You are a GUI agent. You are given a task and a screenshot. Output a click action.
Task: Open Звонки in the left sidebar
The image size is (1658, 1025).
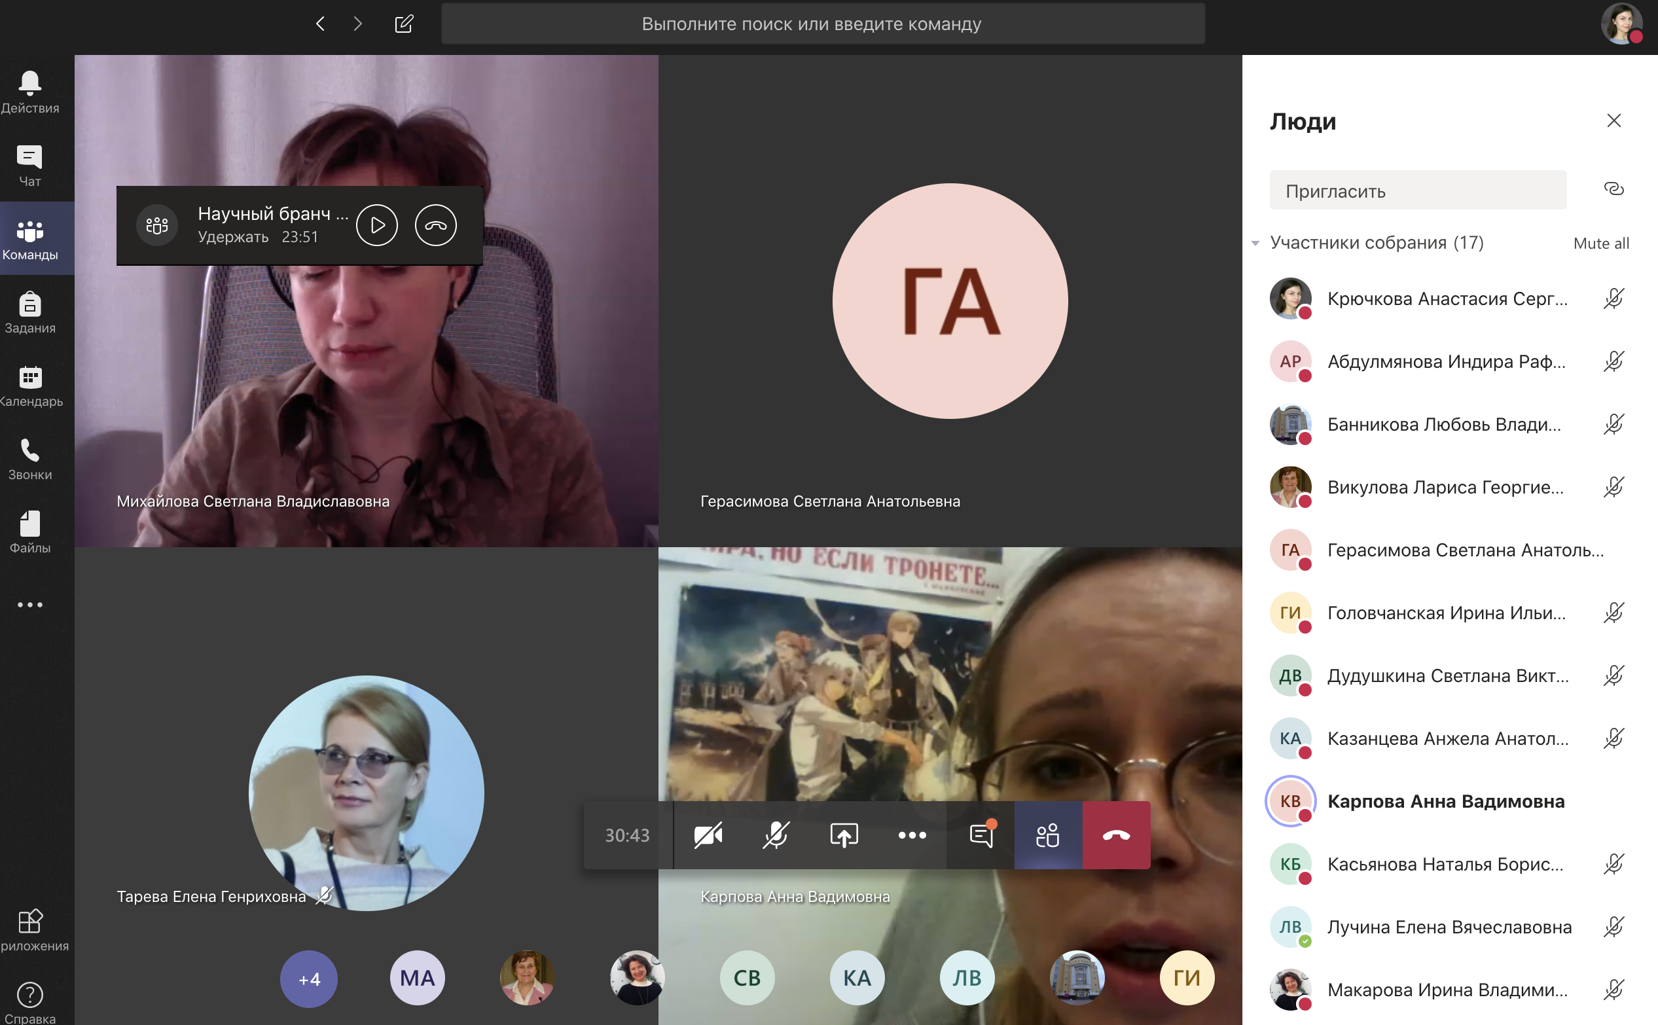(31, 459)
